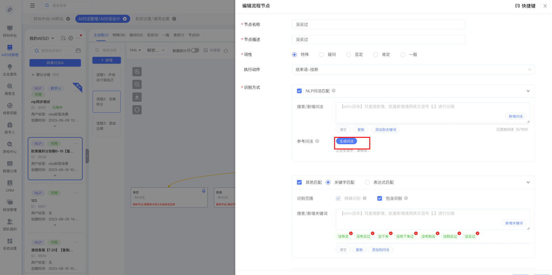
Task: Click the help icon next to 参考问法
Action: click(317, 141)
